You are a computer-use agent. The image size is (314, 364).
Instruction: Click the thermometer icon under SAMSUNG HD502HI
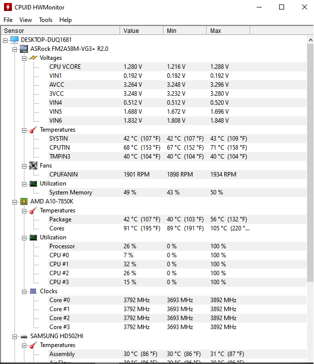[33, 345]
